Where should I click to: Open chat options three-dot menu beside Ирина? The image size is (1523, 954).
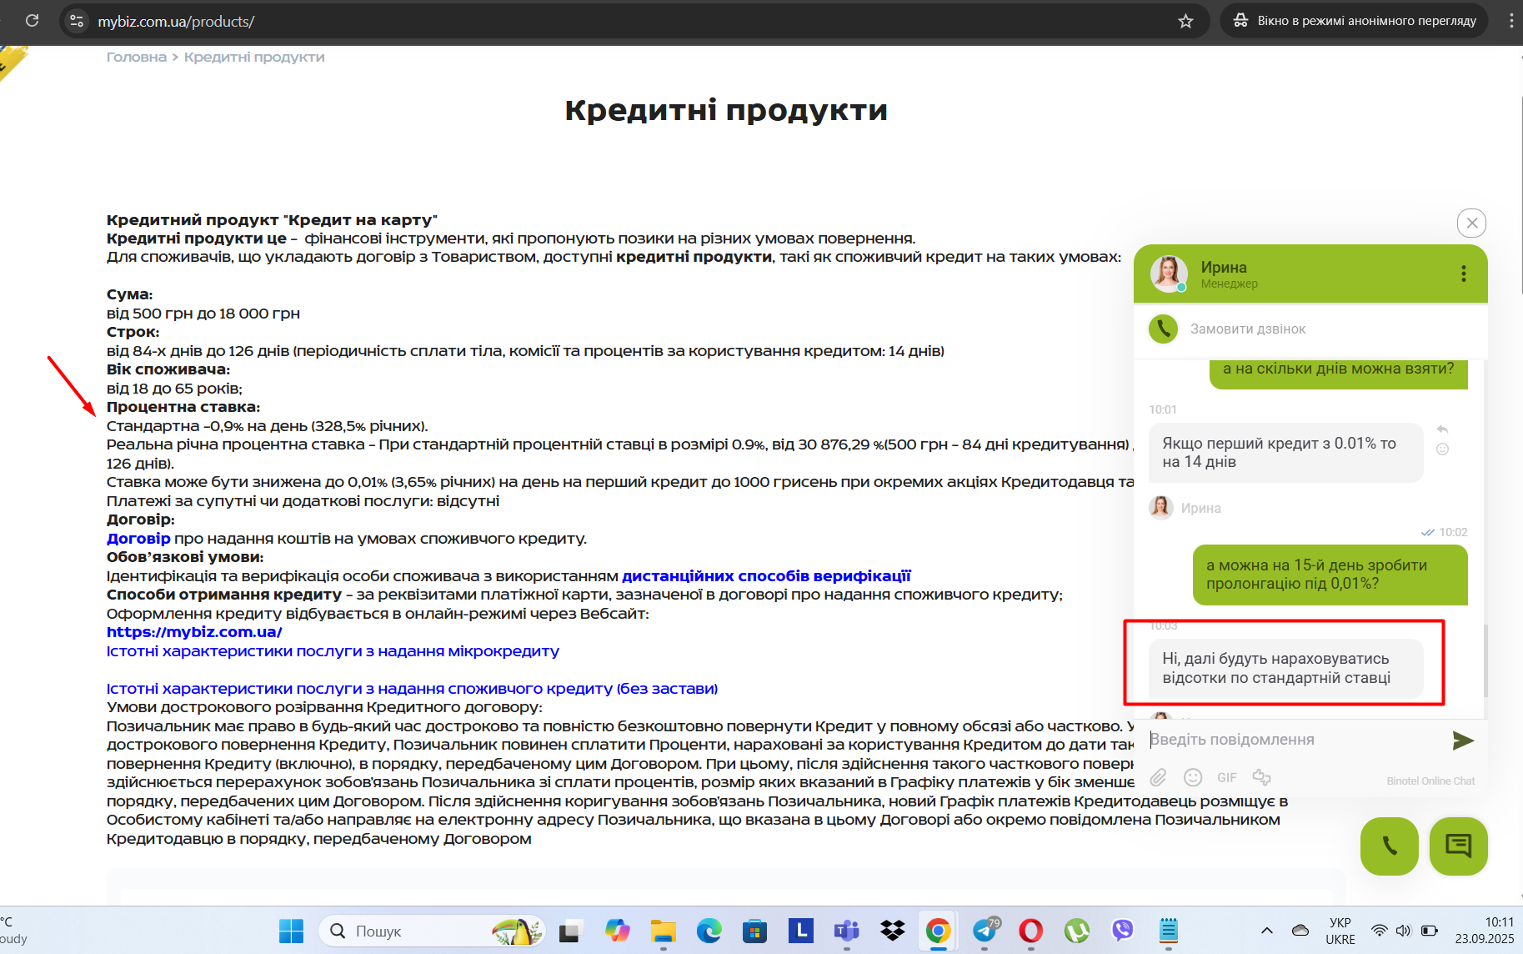coord(1463,274)
